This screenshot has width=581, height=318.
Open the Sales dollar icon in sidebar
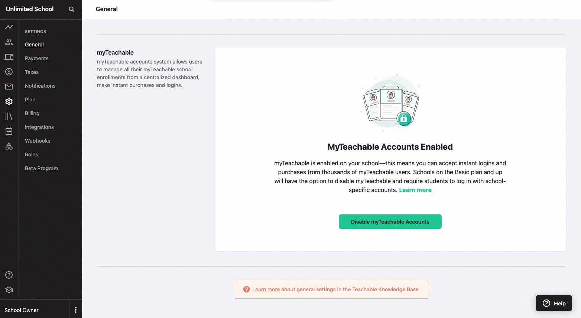(9, 72)
